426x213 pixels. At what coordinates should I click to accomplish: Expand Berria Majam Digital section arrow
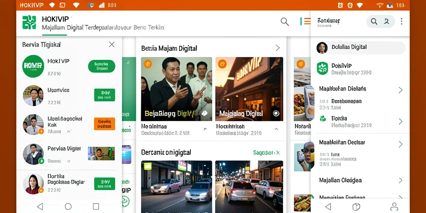tap(277, 48)
